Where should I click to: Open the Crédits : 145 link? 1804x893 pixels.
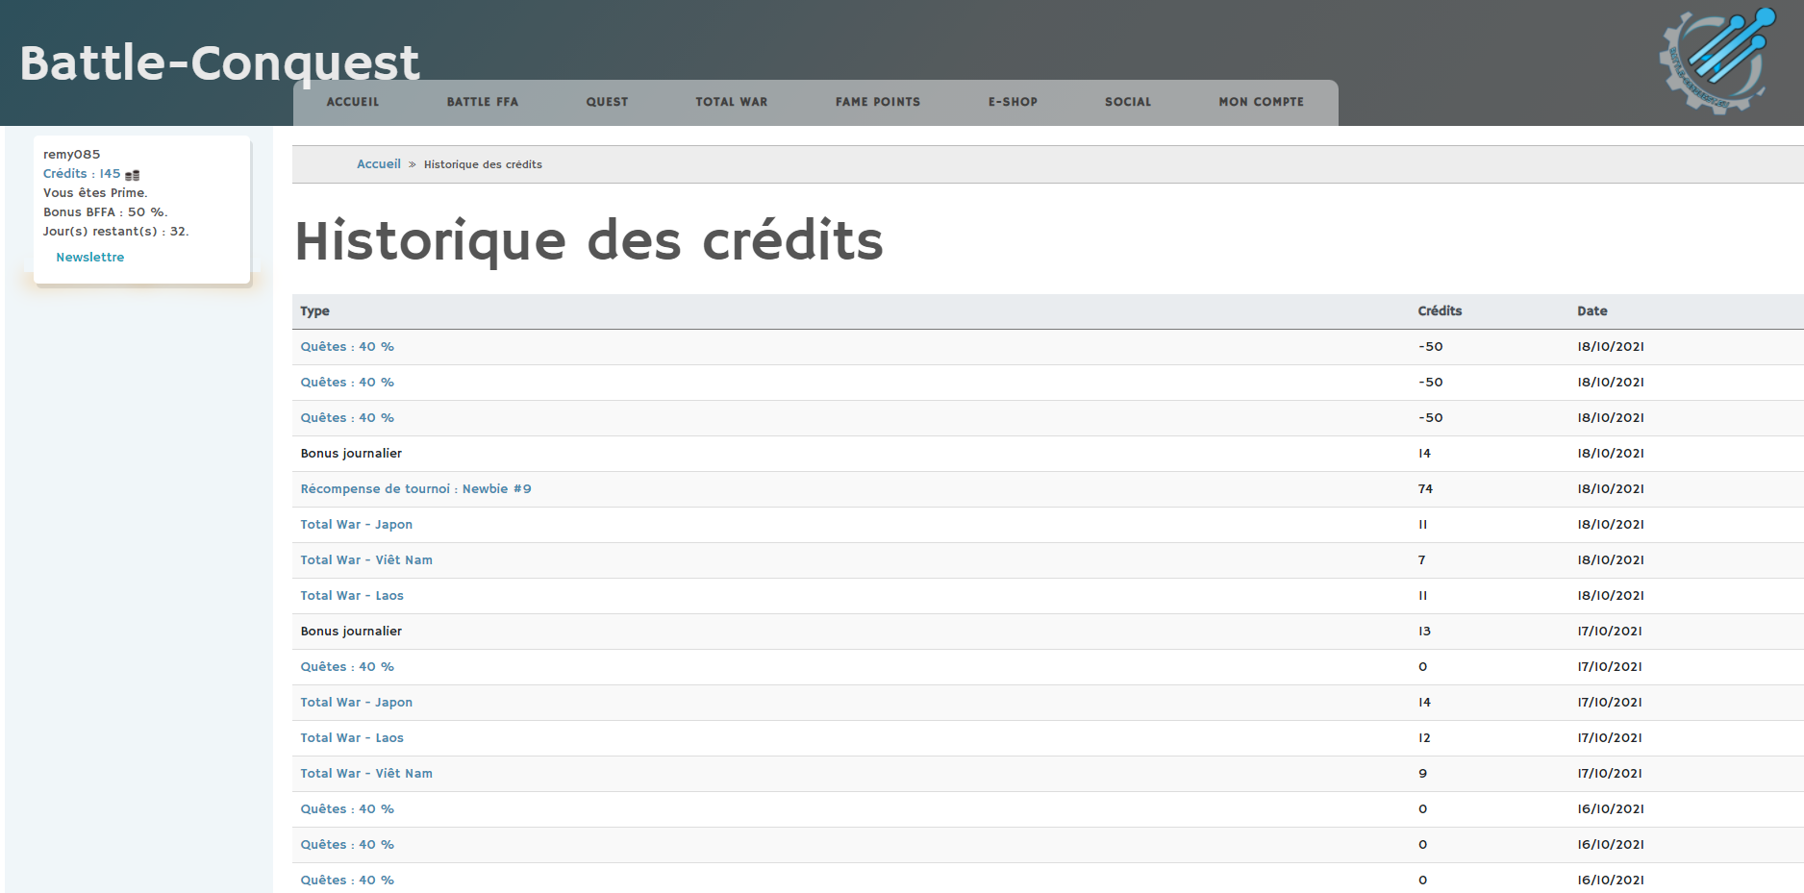point(82,174)
